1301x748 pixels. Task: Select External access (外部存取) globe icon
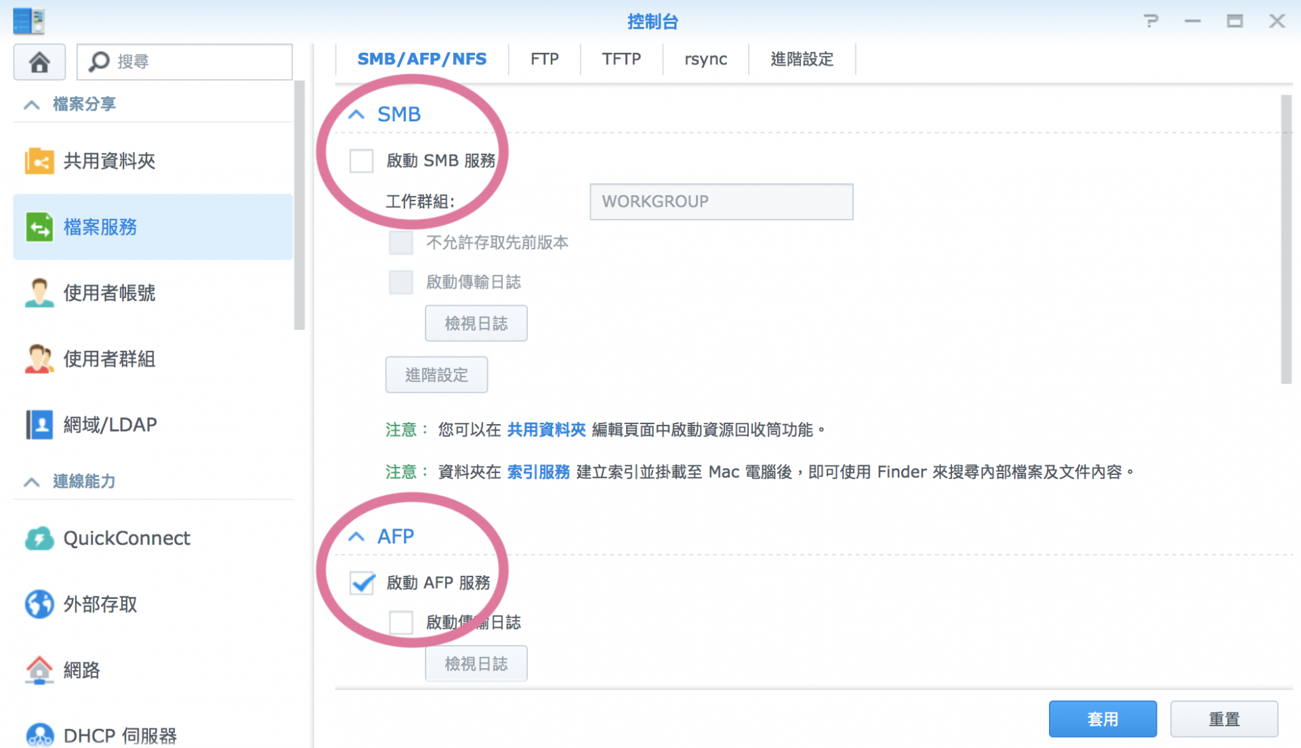39,604
